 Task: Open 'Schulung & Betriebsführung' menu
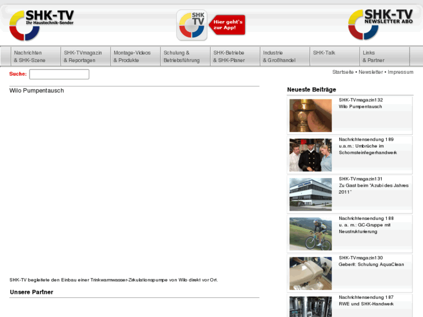[x=186, y=56]
